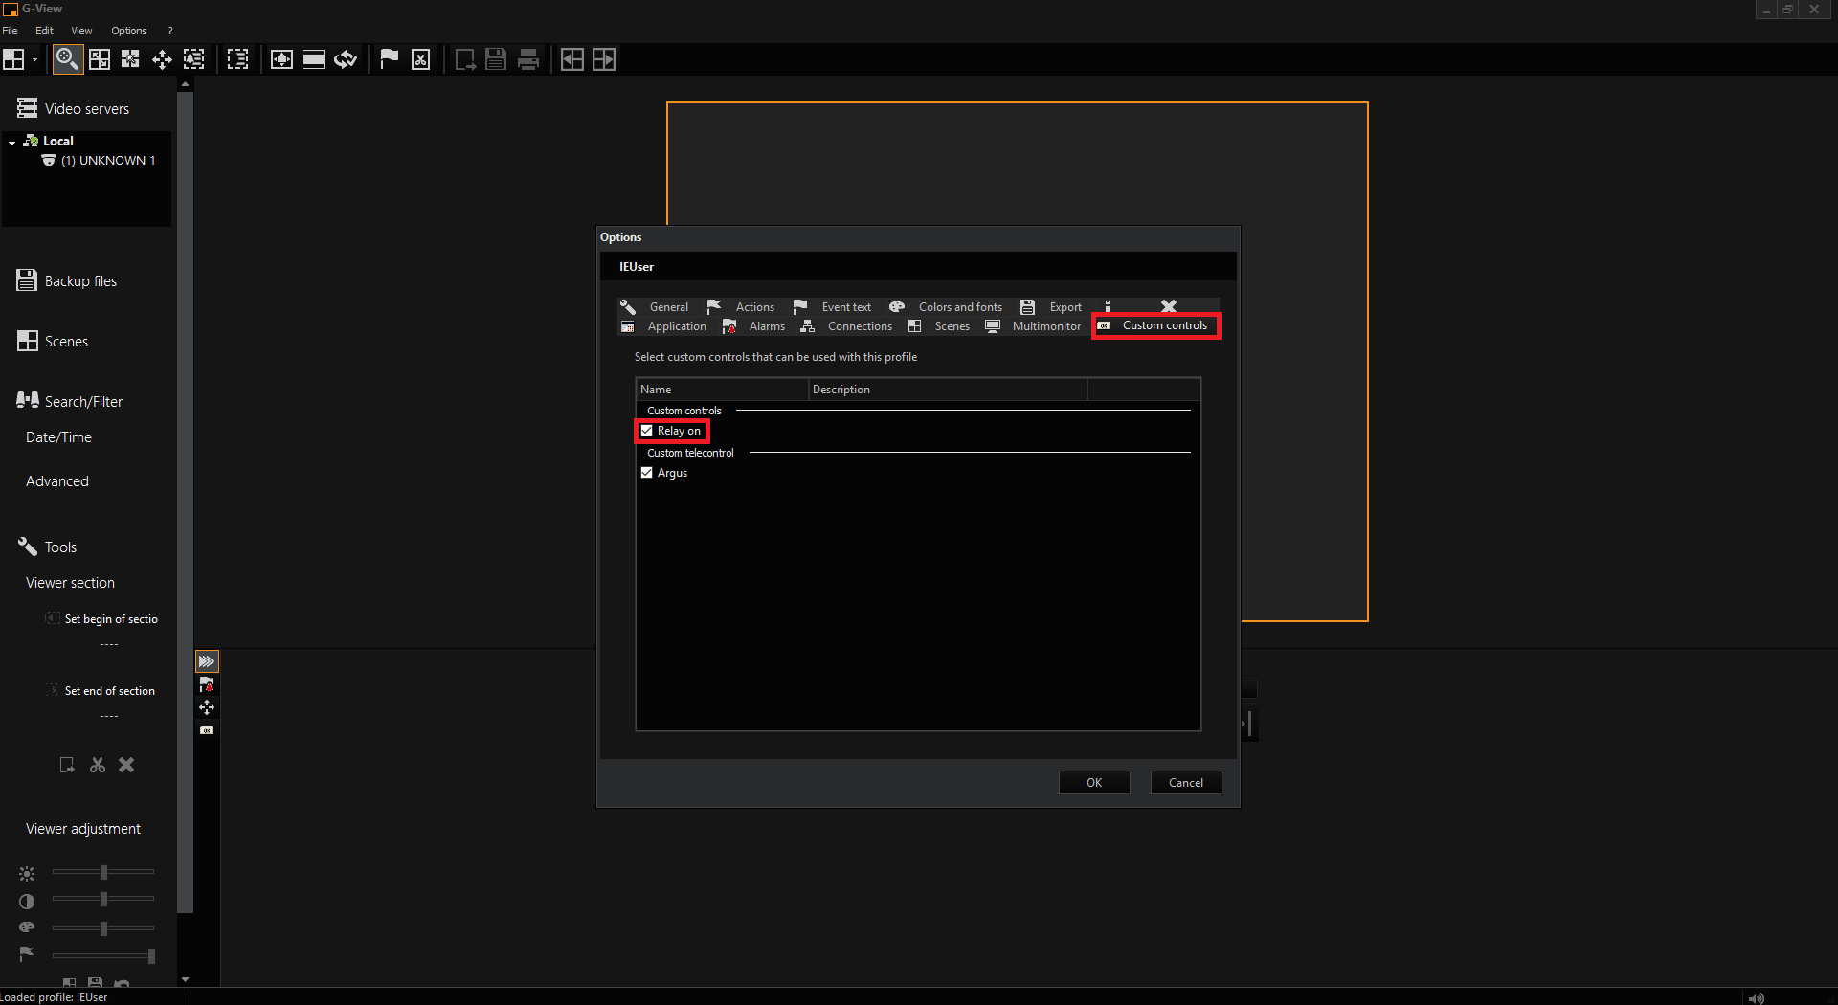The height and width of the screenshot is (1005, 1838).
Task: Select the UNKNOWN 1 camera entry
Action: point(107,161)
